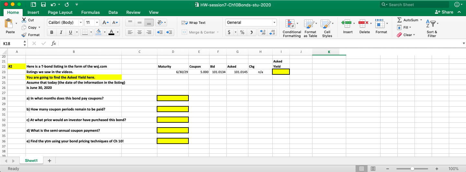The height and width of the screenshot is (172, 466).
Task: Open Format as Table
Action: click(310, 28)
